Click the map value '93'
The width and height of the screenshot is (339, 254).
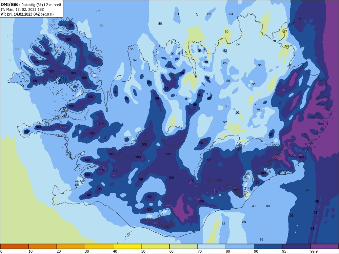pos(292,216)
